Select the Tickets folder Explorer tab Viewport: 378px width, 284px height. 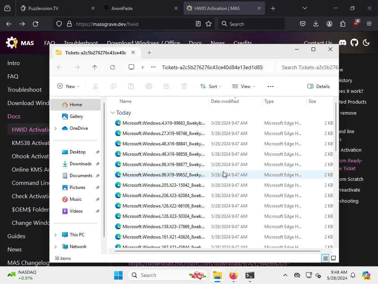[96, 53]
